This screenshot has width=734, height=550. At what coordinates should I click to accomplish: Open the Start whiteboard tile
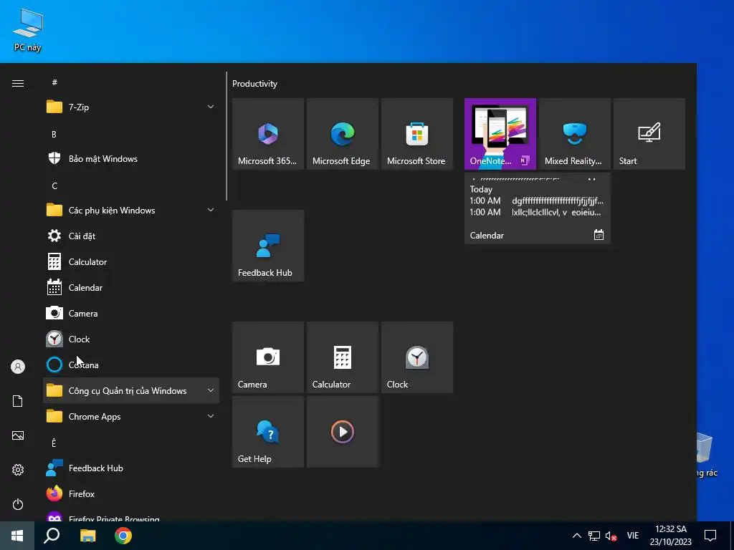[649, 134]
